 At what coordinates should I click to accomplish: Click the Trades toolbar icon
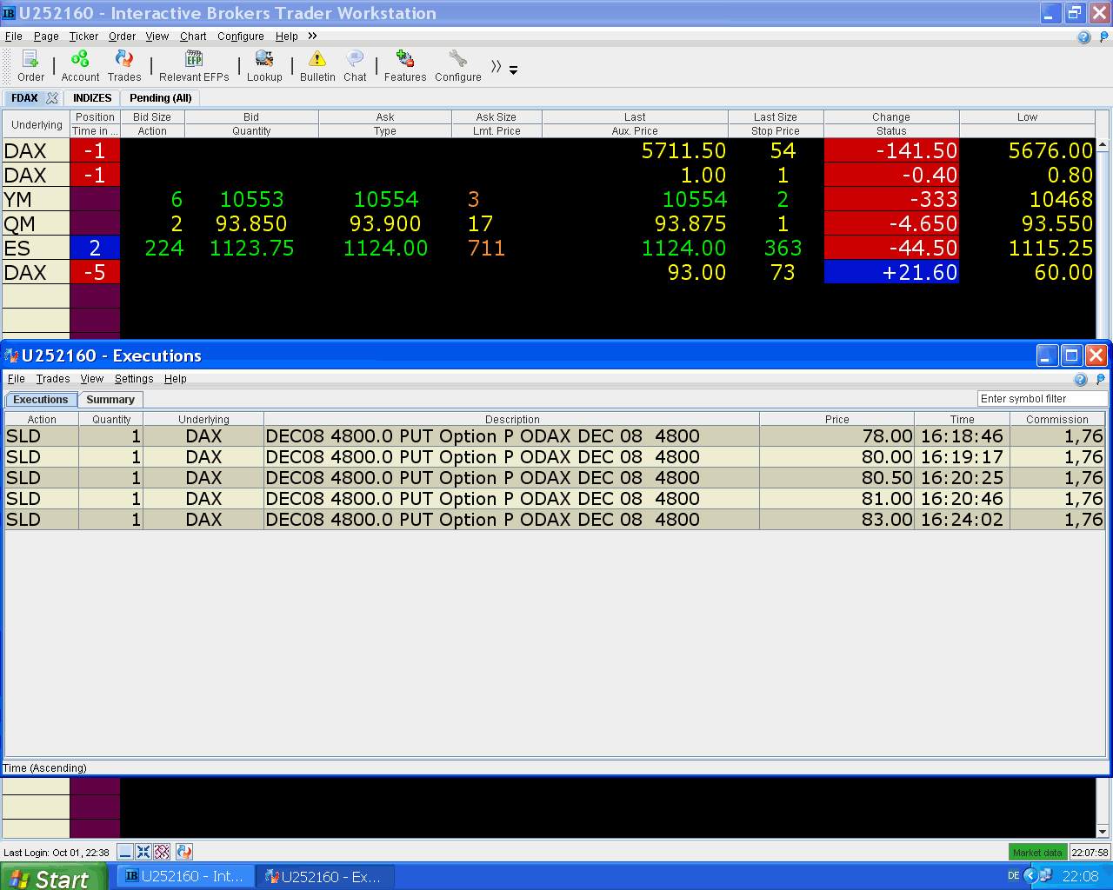(124, 66)
